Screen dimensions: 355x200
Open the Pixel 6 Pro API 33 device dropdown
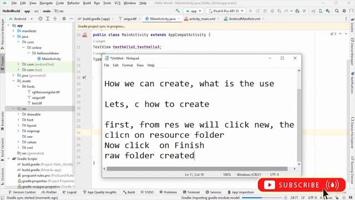pos(226,11)
